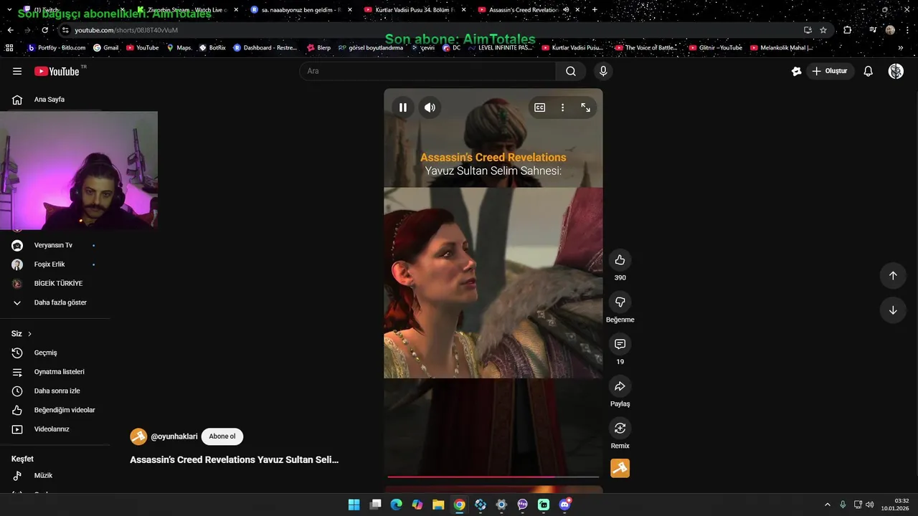This screenshot has width=918, height=516.
Task: Focus the Ara search field
Action: (427, 71)
